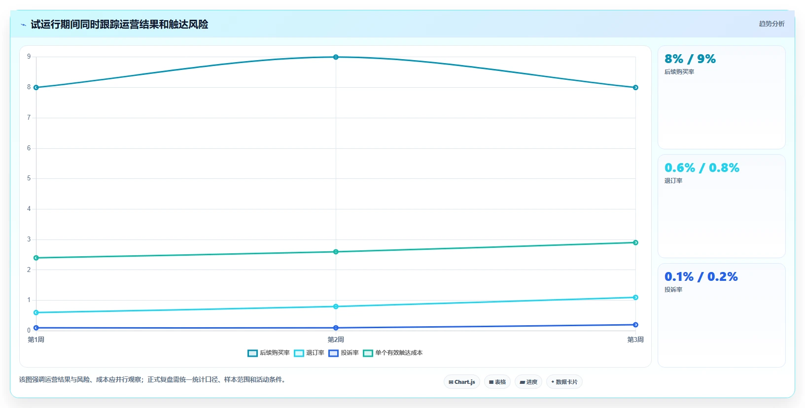Click the 8% / 9% value card
Screen dimensions: 805x408
[721, 98]
